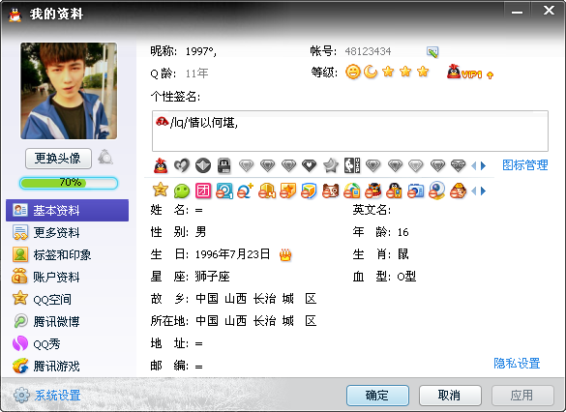
Task: Open the colorful cube shield service icon
Action: click(309, 191)
